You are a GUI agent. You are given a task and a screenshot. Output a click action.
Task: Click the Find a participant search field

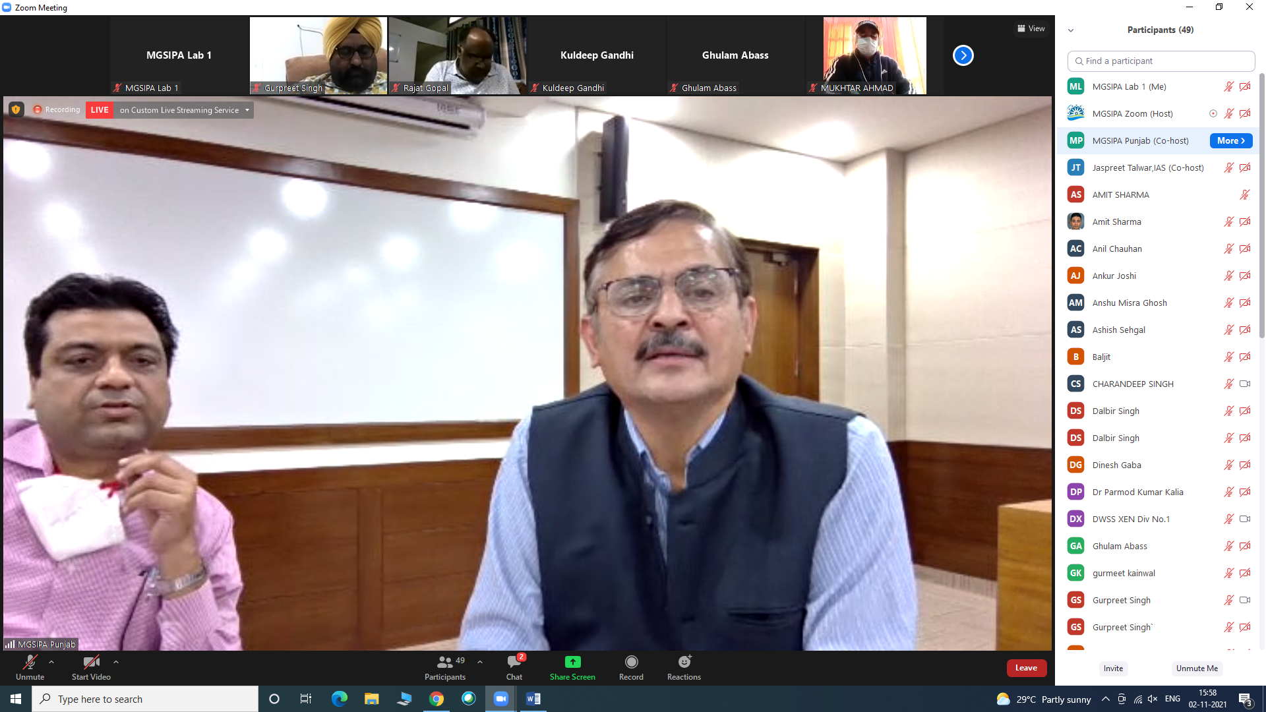(1160, 61)
